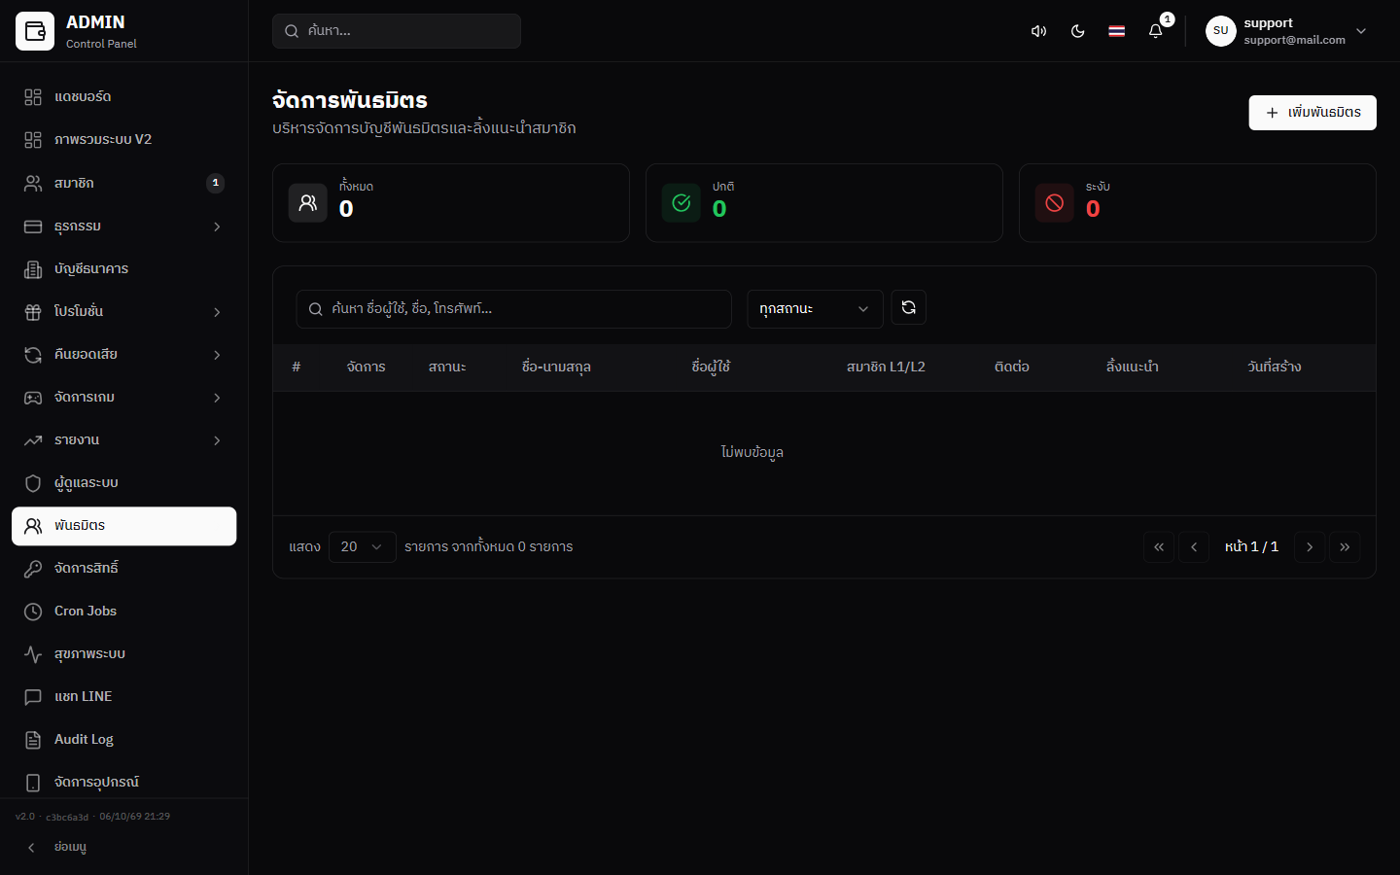
Task: Focus the top ค้นหา search box
Action: coord(397,31)
